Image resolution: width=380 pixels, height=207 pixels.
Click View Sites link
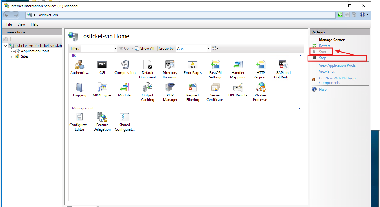pos(327,72)
